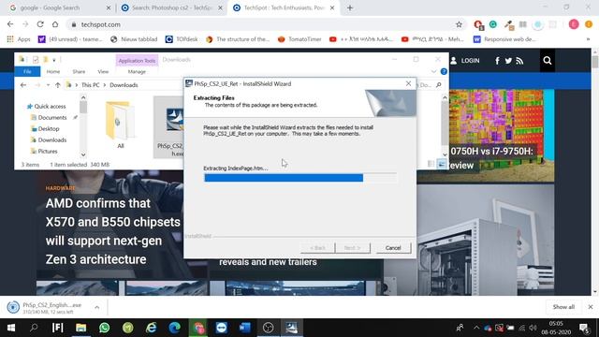Switch Explorer to large icons view
The width and height of the screenshot is (599, 337).
click(441, 164)
